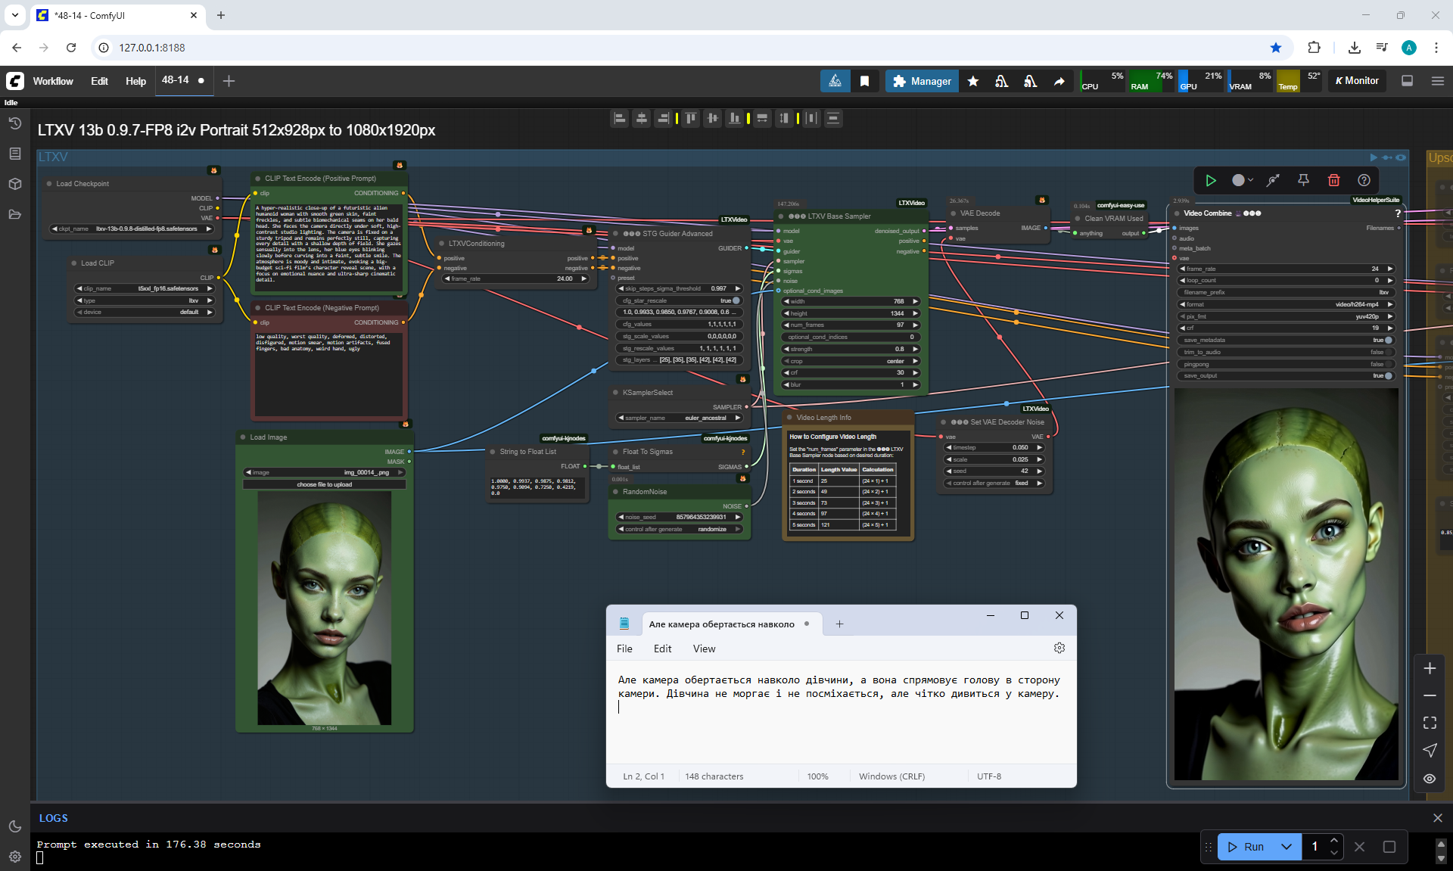The image size is (1453, 871).
Task: Click the green play icon on node toolbar
Action: [1211, 180]
